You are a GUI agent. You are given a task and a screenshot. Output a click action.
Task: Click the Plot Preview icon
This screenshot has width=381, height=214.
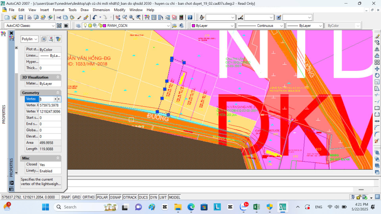coord(36,17)
